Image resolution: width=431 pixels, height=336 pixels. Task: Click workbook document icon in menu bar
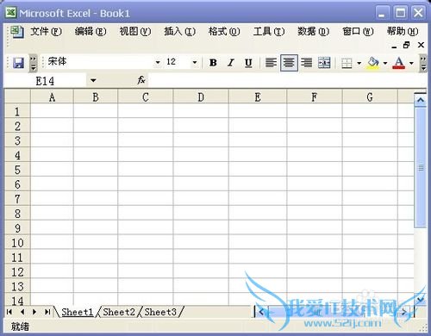[17, 32]
